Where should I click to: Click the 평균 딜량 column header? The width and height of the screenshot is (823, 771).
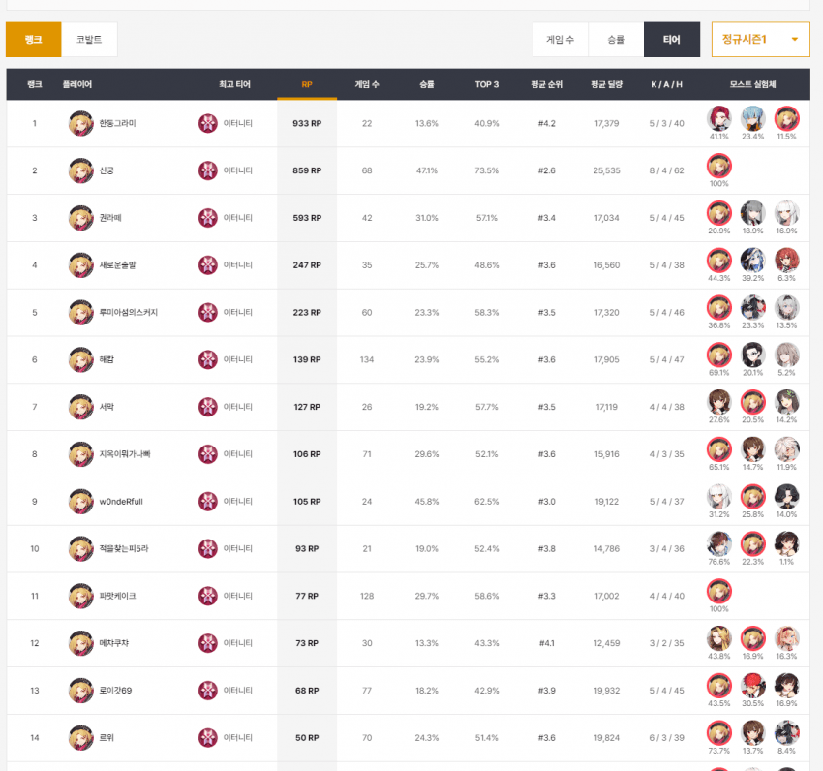point(606,84)
